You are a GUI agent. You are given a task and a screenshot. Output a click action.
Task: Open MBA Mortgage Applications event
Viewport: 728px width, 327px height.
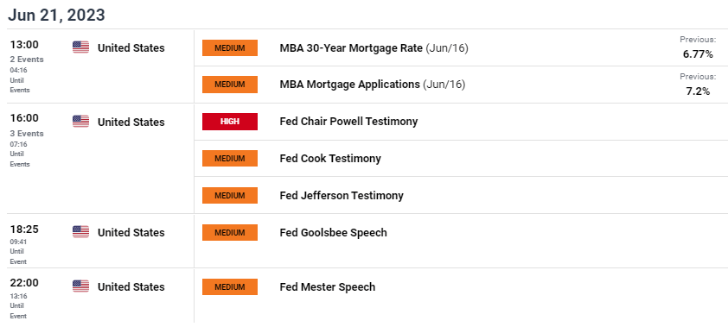373,85
